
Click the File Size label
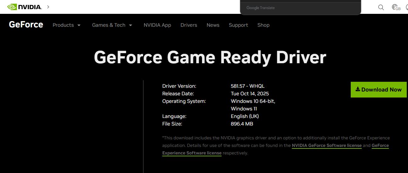(x=172, y=124)
